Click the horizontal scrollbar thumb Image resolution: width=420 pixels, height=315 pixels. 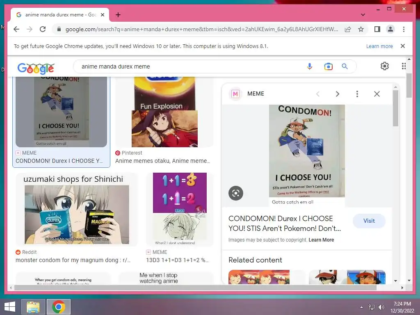tap(195, 288)
